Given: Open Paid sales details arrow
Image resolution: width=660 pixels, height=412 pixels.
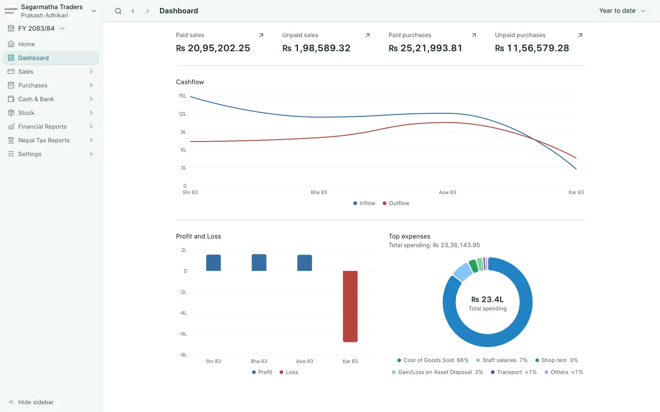Looking at the screenshot, I should tap(261, 35).
